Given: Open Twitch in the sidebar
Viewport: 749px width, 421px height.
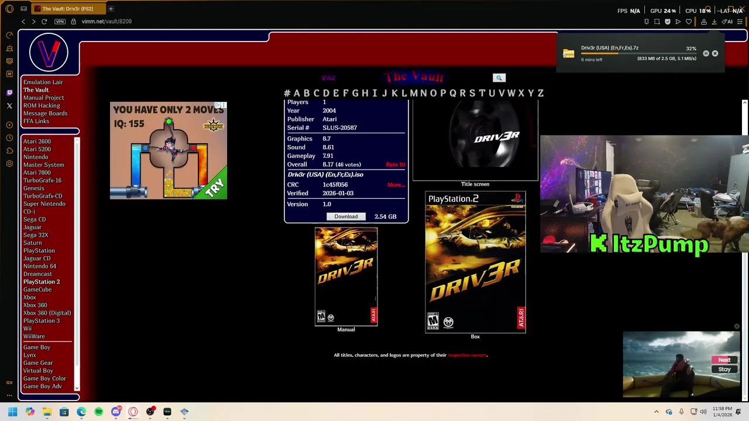Looking at the screenshot, I should pos(9,92).
